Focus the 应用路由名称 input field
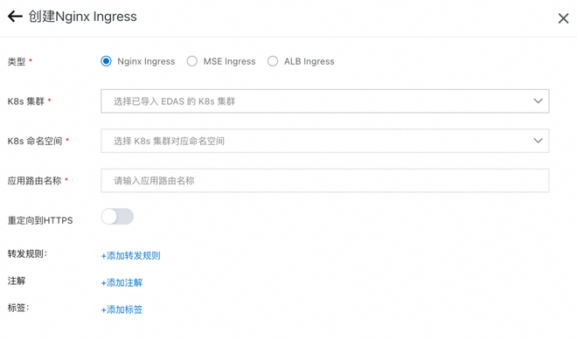This screenshot has height=340, width=577. 325,181
